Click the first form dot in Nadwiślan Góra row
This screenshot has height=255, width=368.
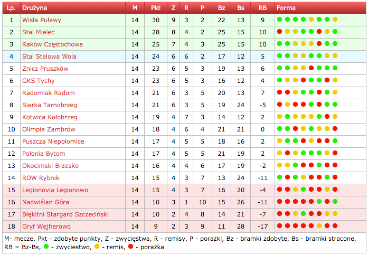[280, 202]
